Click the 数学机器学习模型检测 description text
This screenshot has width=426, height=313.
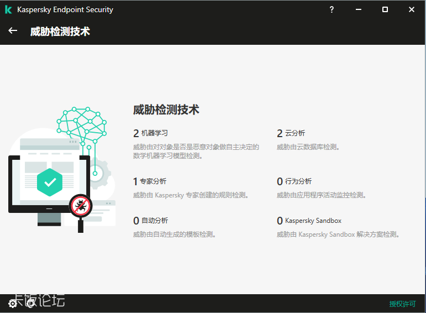click(196, 152)
